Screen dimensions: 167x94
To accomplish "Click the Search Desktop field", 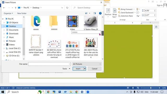I will (x=87, y=8).
